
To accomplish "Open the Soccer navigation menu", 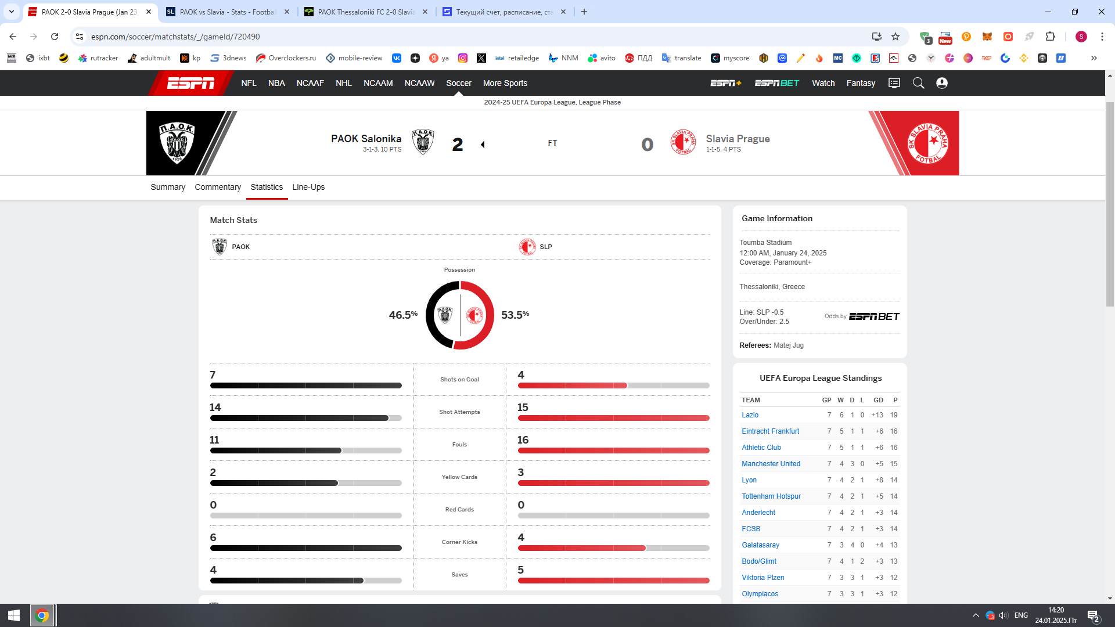I will [459, 83].
